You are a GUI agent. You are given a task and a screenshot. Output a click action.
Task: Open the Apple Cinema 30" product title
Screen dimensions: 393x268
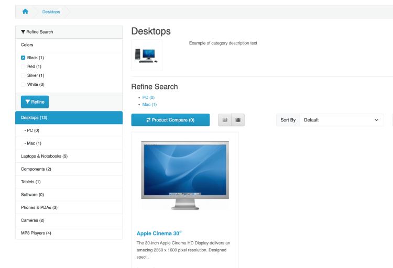[159, 233]
